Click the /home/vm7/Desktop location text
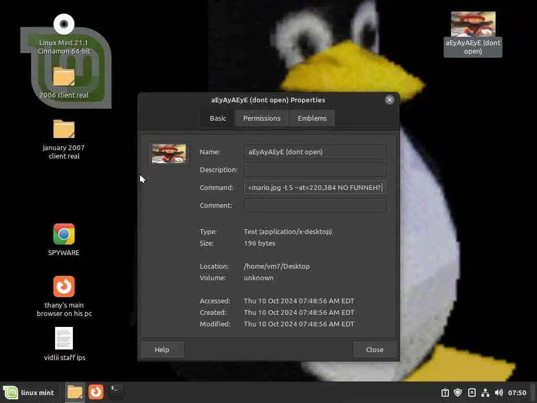This screenshot has width=537, height=403. [x=277, y=266]
